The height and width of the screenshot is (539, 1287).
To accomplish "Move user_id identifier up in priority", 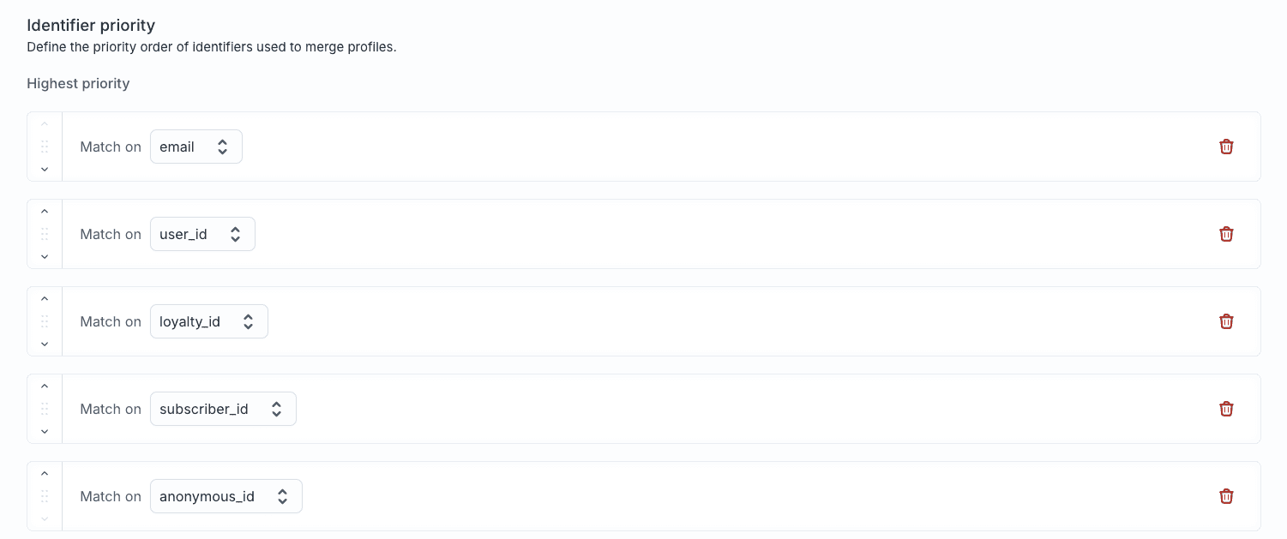I will pyautogui.click(x=45, y=212).
